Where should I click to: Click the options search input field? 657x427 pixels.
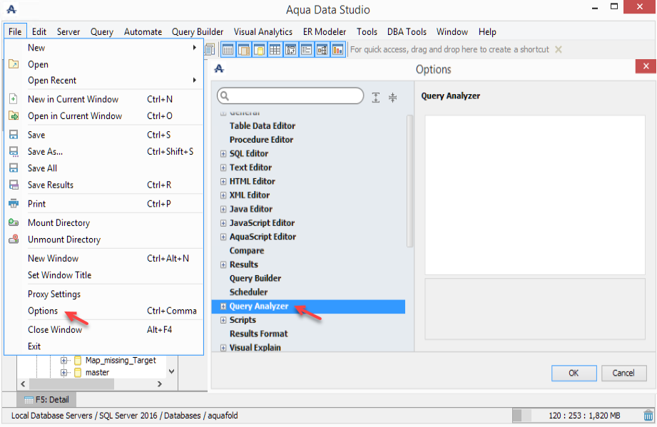point(290,96)
